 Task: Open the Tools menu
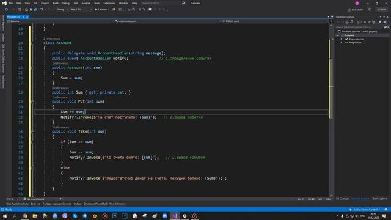pos(97,3)
